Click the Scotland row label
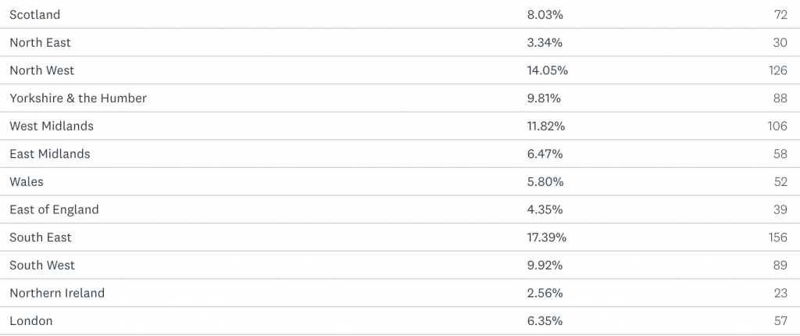This screenshot has width=800, height=336. tap(35, 15)
